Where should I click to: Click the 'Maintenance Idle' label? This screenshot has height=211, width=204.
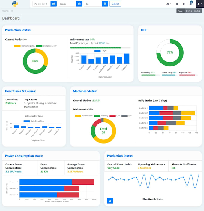click(x=83, y=109)
